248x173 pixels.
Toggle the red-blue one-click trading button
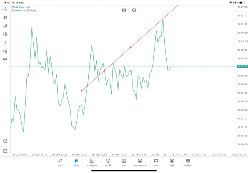(x=124, y=10)
